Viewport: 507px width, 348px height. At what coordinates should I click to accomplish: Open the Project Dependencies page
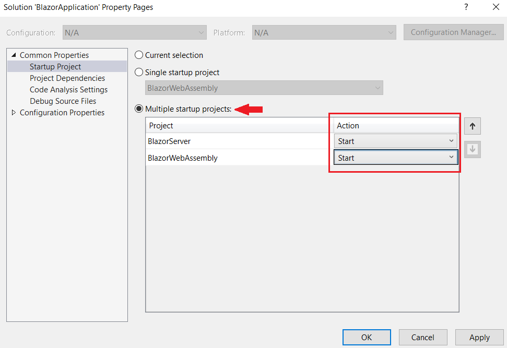coord(67,78)
